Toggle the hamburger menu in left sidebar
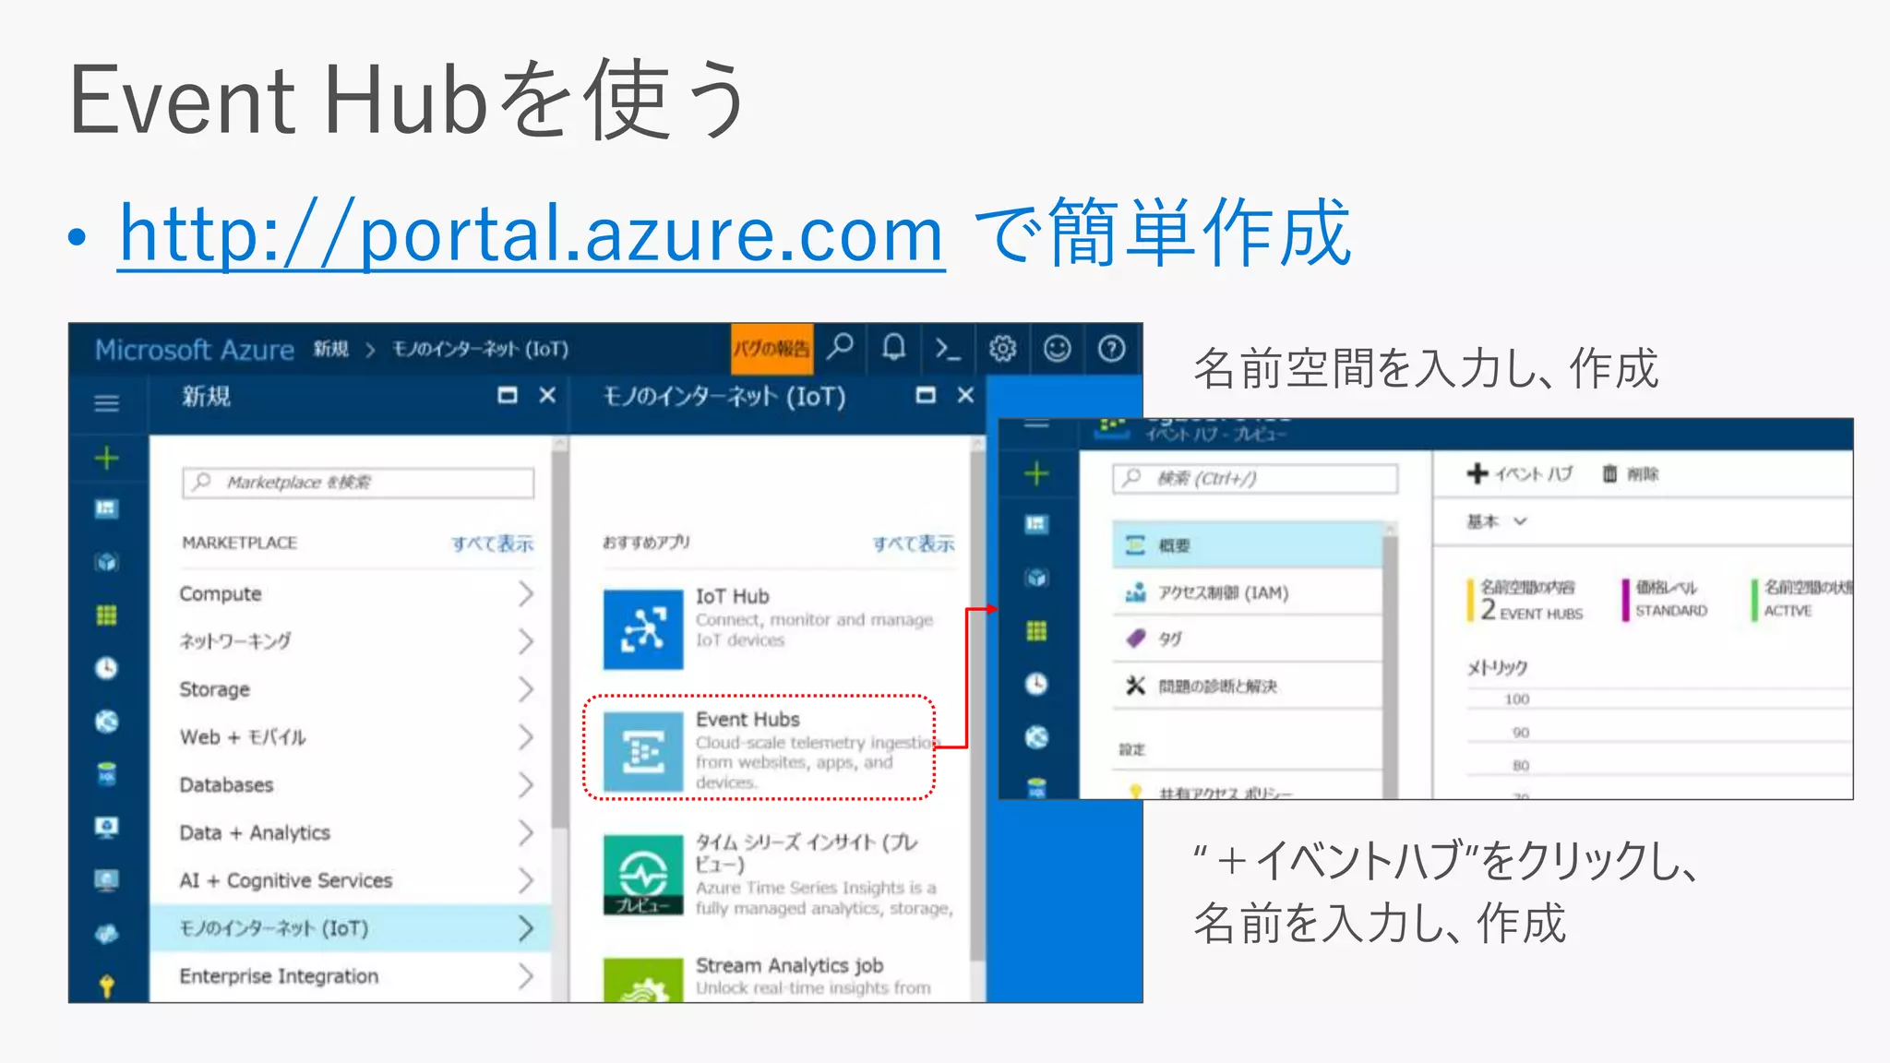 coord(107,403)
